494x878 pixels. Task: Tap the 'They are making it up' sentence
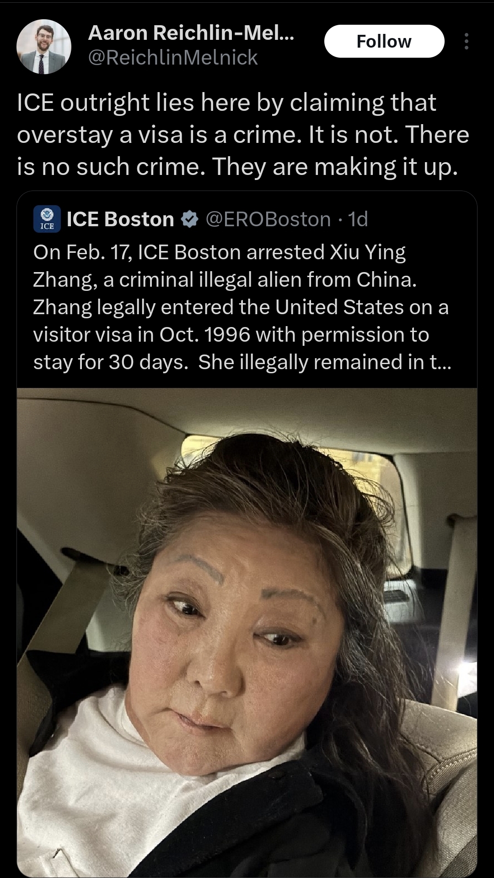coord(334,167)
